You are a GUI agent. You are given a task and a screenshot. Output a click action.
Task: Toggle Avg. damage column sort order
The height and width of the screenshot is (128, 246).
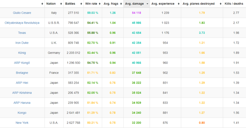pos(137,4)
